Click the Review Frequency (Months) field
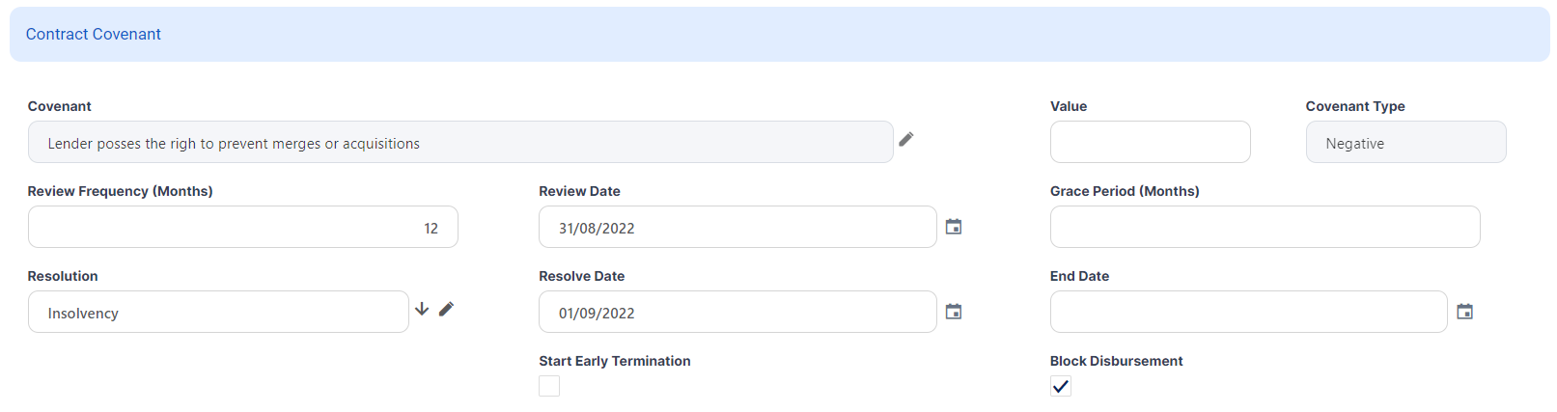Screen dimensions: 1557x412 coord(242,227)
